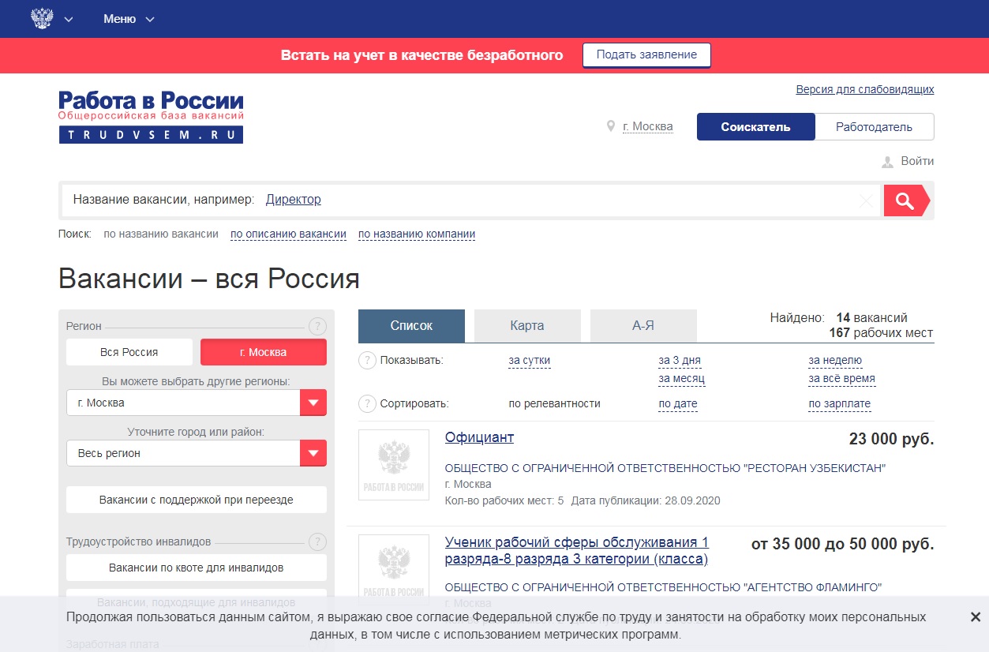
Task: Switch to the Карта tab
Action: click(527, 325)
